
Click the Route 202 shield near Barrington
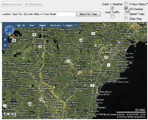point(30,104)
